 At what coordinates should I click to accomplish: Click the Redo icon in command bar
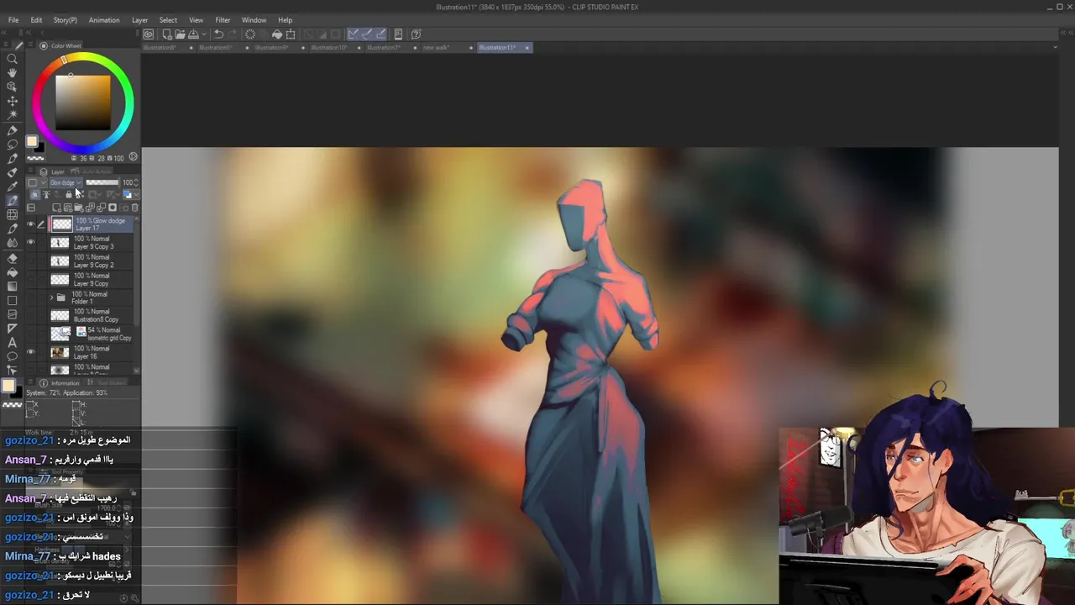(x=232, y=34)
